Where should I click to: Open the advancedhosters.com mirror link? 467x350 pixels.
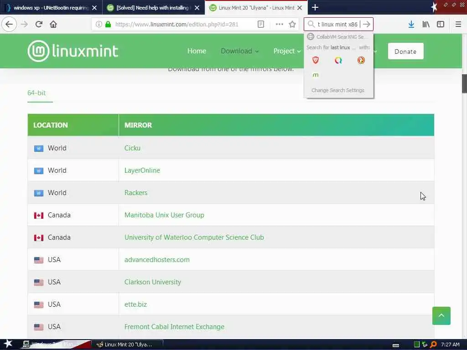(x=157, y=259)
